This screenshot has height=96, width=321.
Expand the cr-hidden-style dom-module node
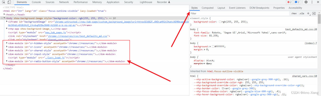pyautogui.click(x=7, y=43)
